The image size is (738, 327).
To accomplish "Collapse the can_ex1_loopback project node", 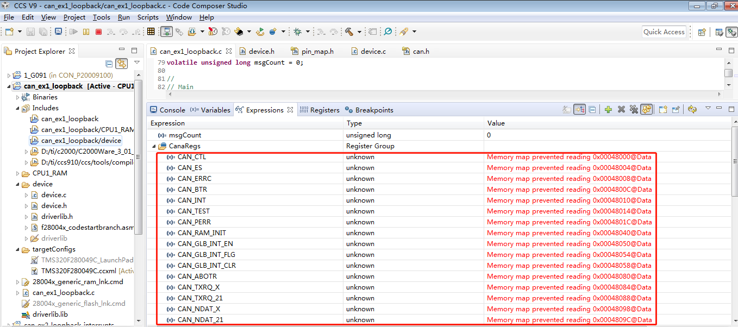I will coord(8,86).
